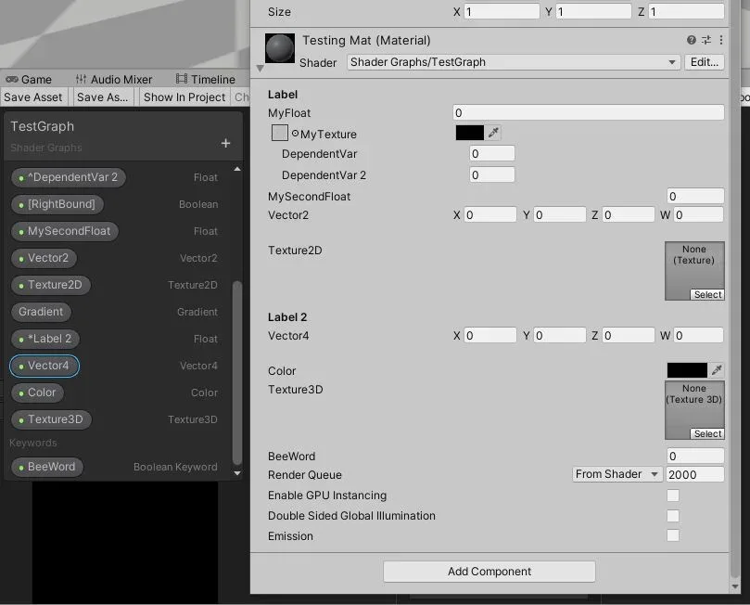Collapse the Testing Mat material foldout arrow
This screenshot has height=605, width=750.
260,69
